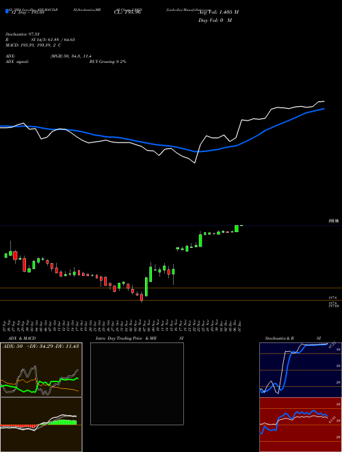Click the "Avg Vol: 1.405 M" label
Image resolution: width=342 pixels, height=452 pixels.
[218, 12]
